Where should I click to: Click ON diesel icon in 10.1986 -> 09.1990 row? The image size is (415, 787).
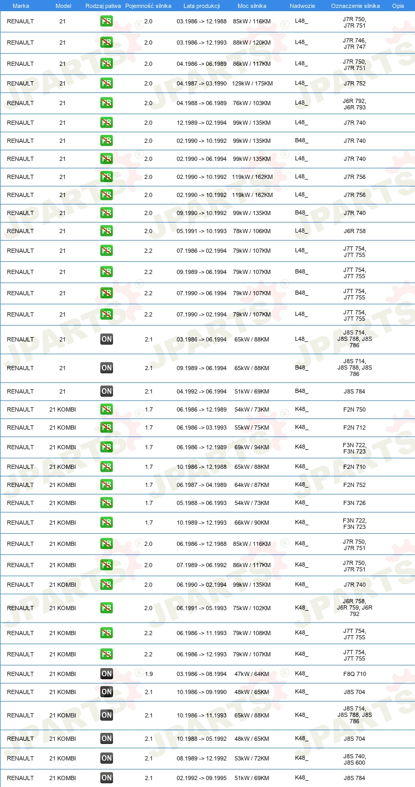tap(107, 692)
